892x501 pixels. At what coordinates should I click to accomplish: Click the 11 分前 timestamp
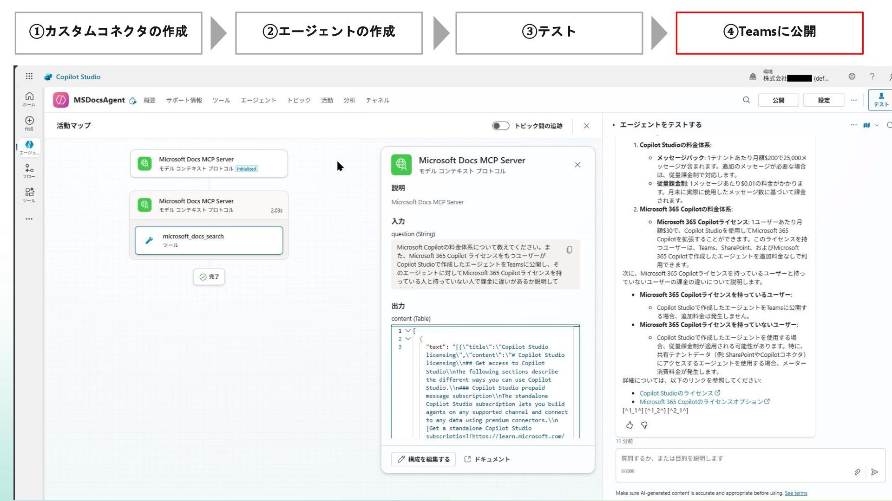click(624, 441)
